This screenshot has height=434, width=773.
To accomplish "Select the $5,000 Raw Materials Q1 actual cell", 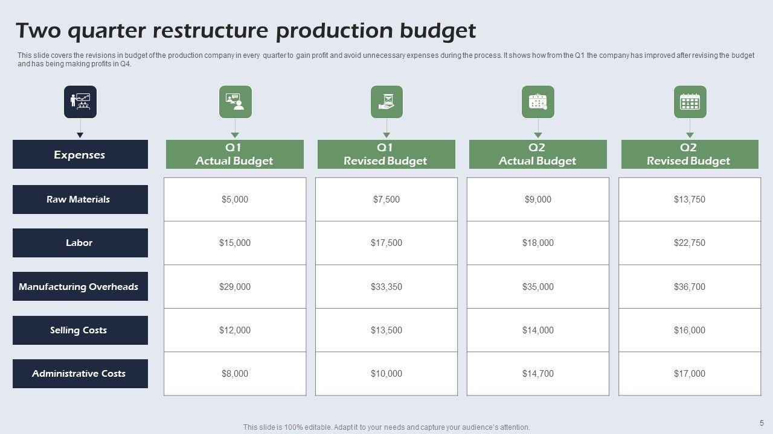I will click(235, 200).
